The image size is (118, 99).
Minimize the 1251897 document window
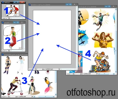14,22
